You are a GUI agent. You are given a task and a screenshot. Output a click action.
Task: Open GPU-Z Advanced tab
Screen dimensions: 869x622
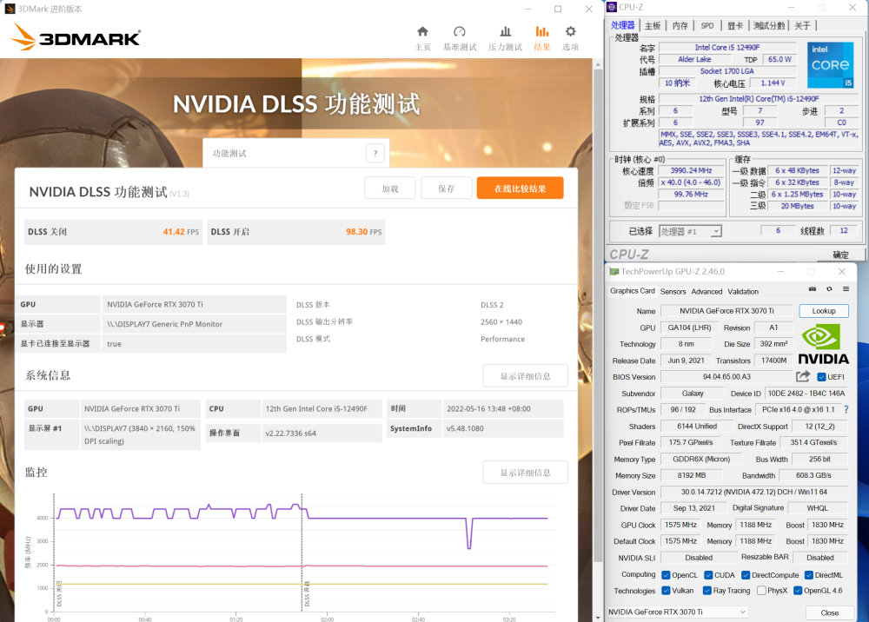tap(706, 291)
